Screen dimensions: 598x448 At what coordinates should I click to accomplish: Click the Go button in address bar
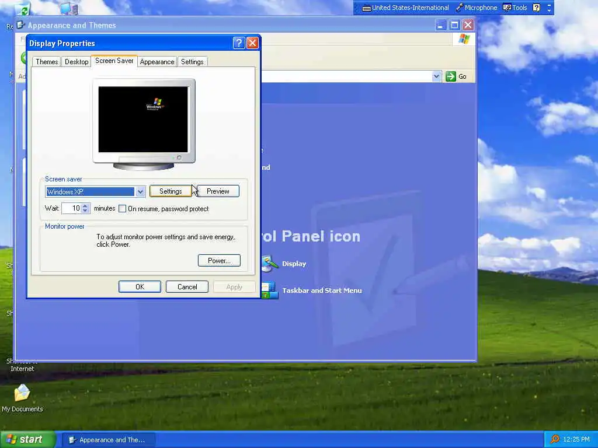coord(457,76)
